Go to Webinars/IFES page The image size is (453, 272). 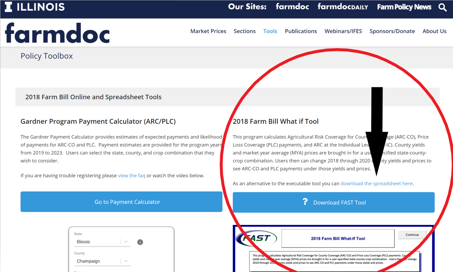343,31
